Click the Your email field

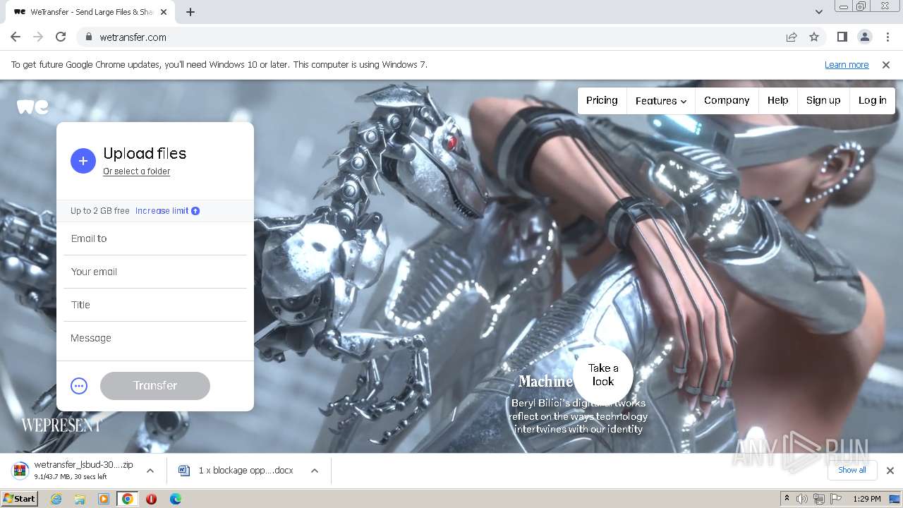155,272
